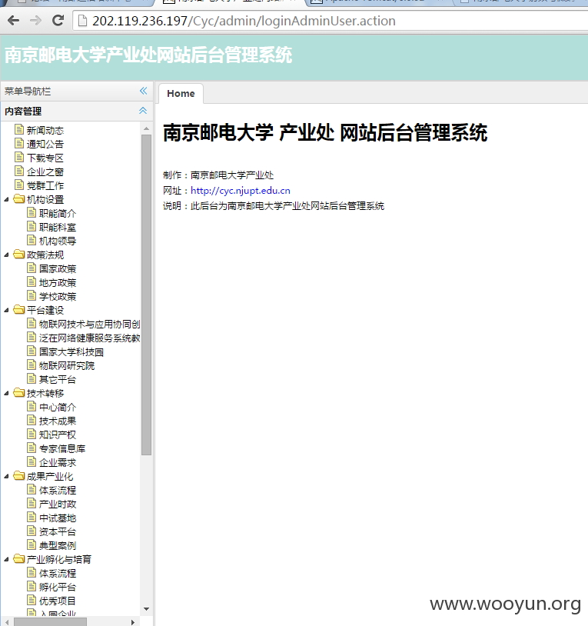Open 孵化平台 tree item
This screenshot has height=626, width=588.
[58, 588]
